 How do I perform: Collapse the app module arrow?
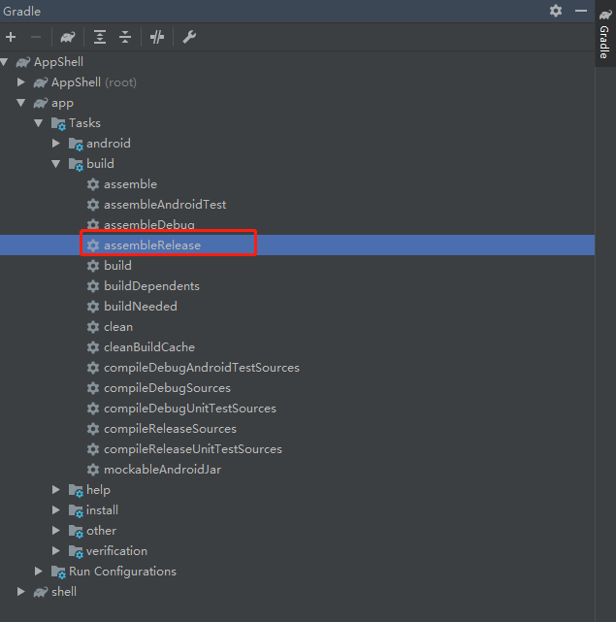click(21, 103)
